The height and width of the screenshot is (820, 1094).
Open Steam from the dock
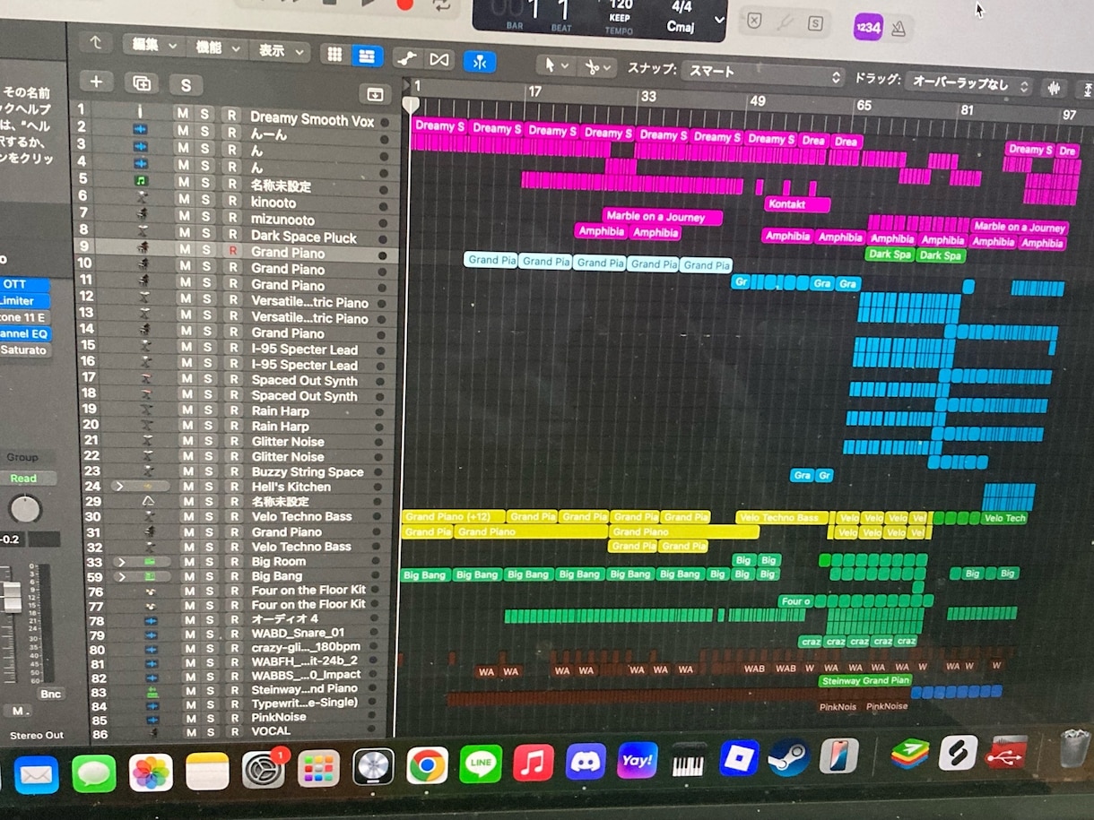coord(790,758)
